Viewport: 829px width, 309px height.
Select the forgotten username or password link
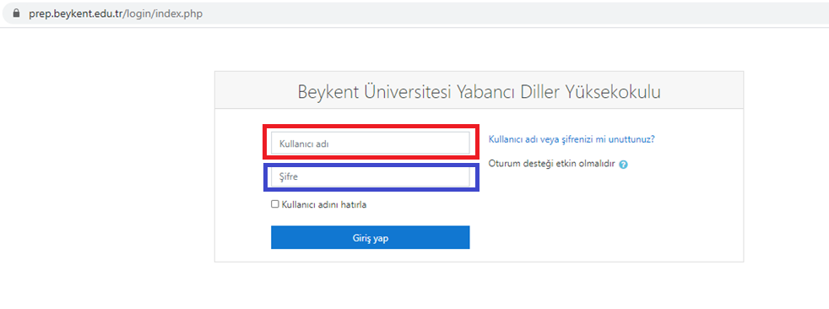click(x=572, y=139)
